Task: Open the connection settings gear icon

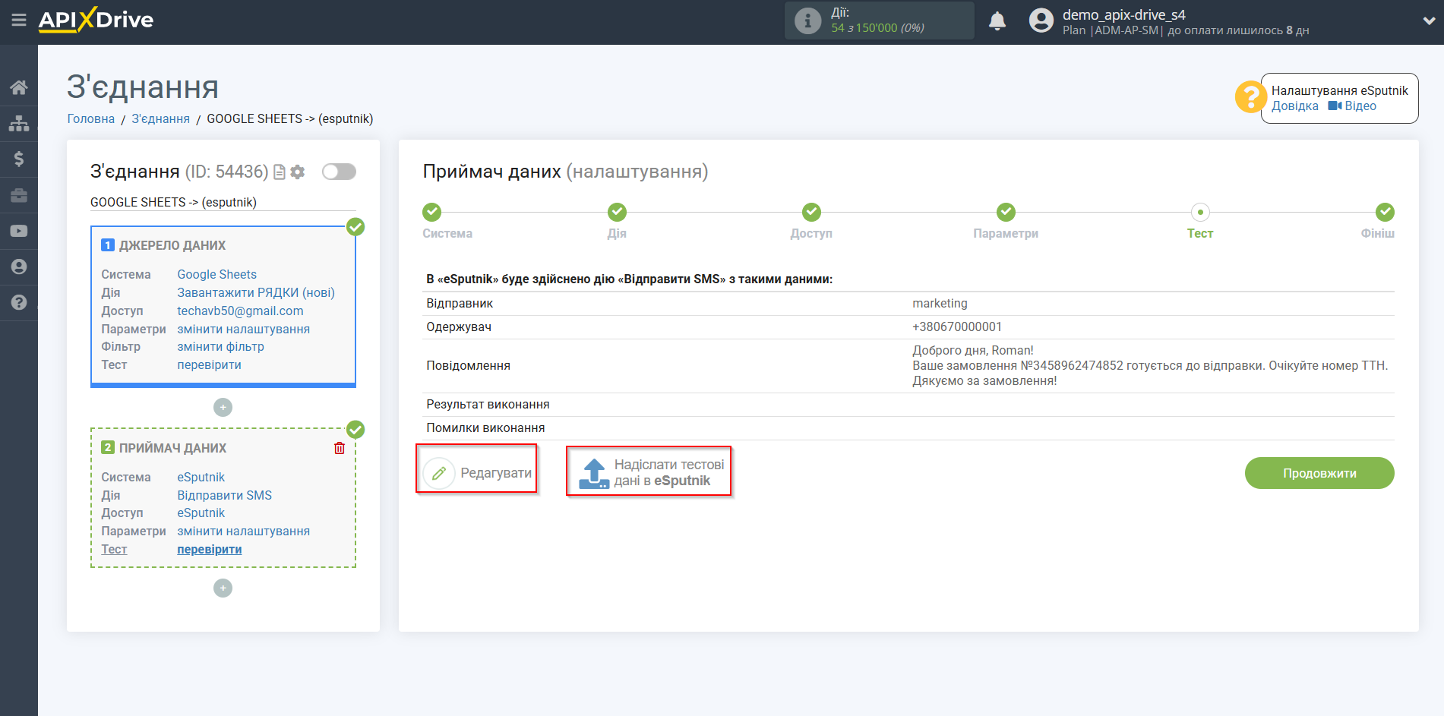Action: [298, 172]
